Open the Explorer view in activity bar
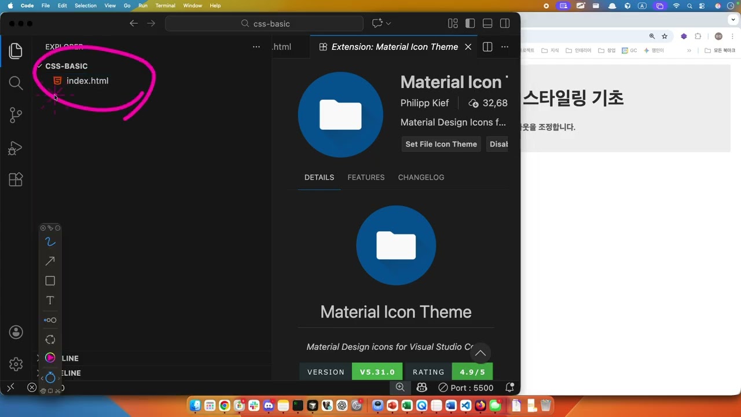Image resolution: width=741 pixels, height=417 pixels. tap(16, 51)
